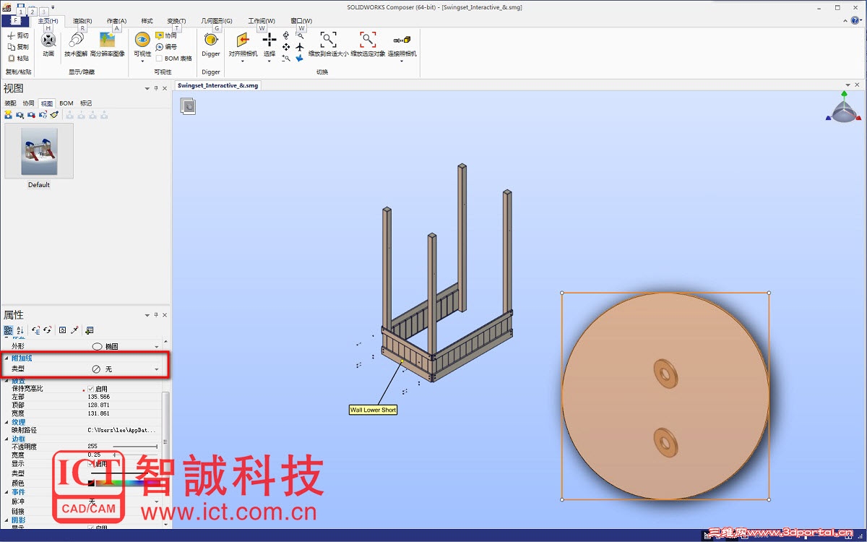Toggle the 边框 显示 启用 checkbox
Image resolution: width=867 pixels, height=542 pixels.
coord(91,464)
